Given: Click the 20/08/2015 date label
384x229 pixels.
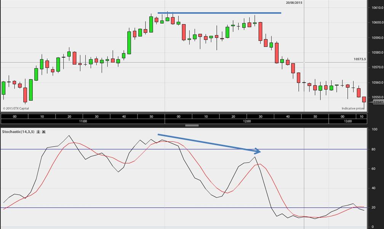Looking at the screenshot, I should coord(294,3).
